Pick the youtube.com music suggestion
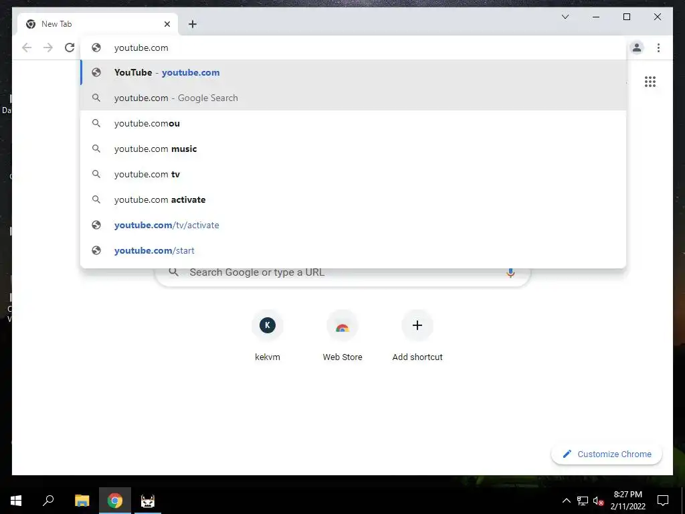The width and height of the screenshot is (685, 514). (x=353, y=149)
